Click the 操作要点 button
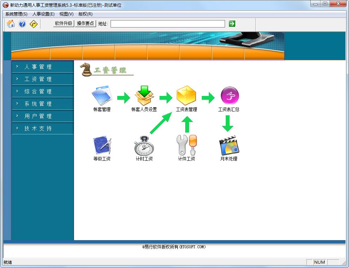Image resolution: width=349 pixels, height=268 pixels. 86,23
